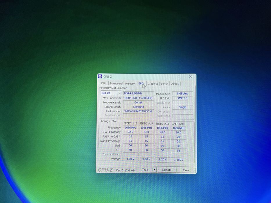Screen dimensions: 271x203
Task: Click the 8 GBytes module size value
Action: pos(182,94)
